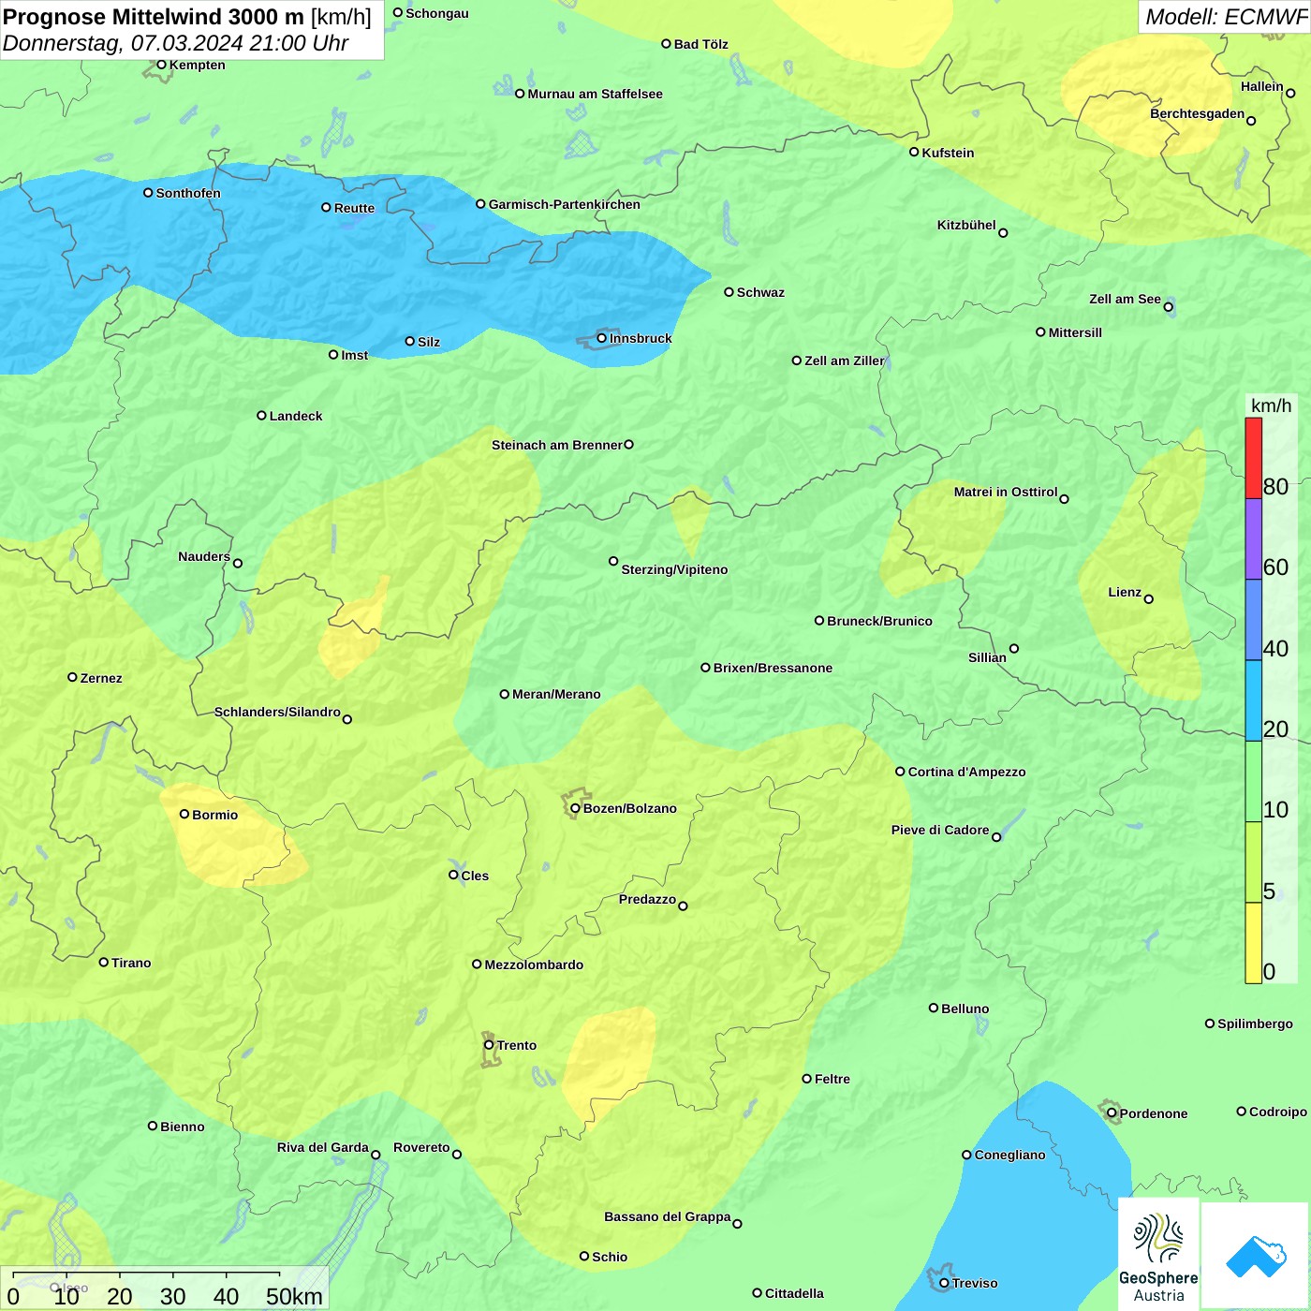Click the 'Rovereto' label

click(x=421, y=1147)
